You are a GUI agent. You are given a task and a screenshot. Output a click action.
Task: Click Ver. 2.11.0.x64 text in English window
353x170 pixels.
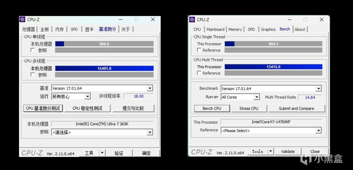pos(230,153)
